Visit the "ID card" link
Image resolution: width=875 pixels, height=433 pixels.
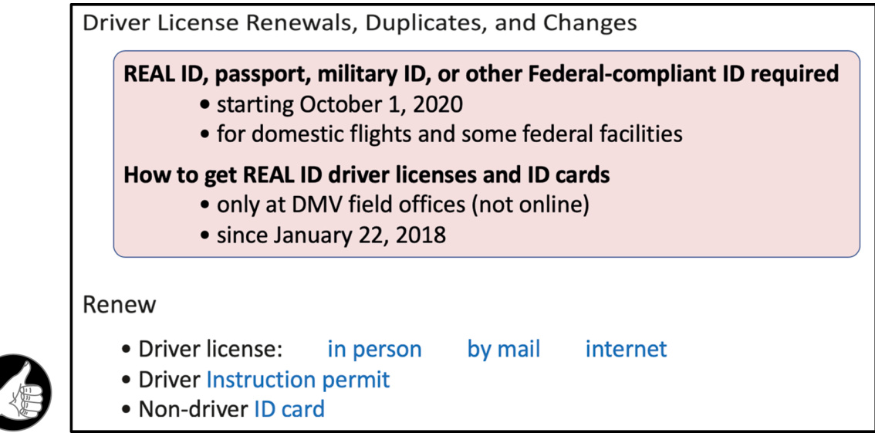point(289,410)
